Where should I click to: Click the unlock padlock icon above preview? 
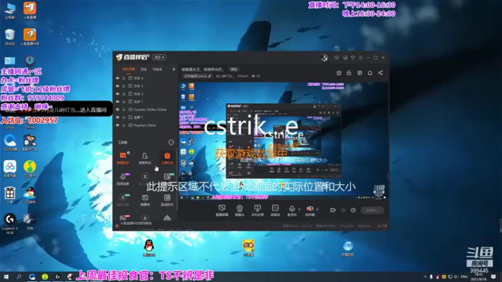pyautogui.click(x=349, y=73)
